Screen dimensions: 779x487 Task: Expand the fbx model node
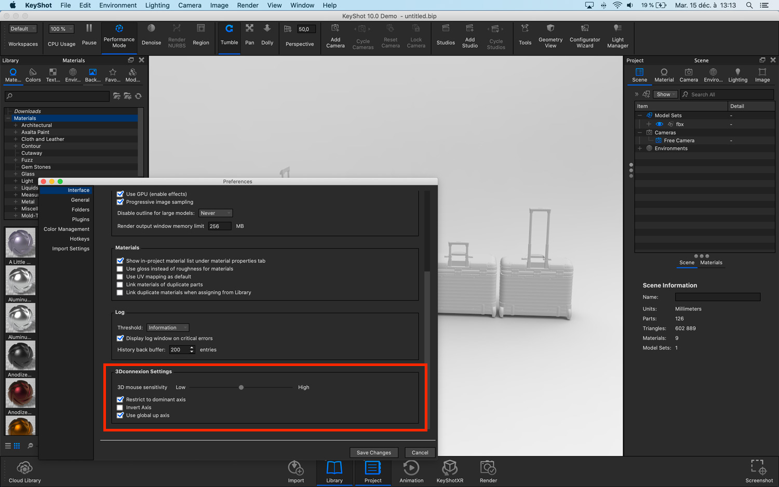[x=649, y=124]
